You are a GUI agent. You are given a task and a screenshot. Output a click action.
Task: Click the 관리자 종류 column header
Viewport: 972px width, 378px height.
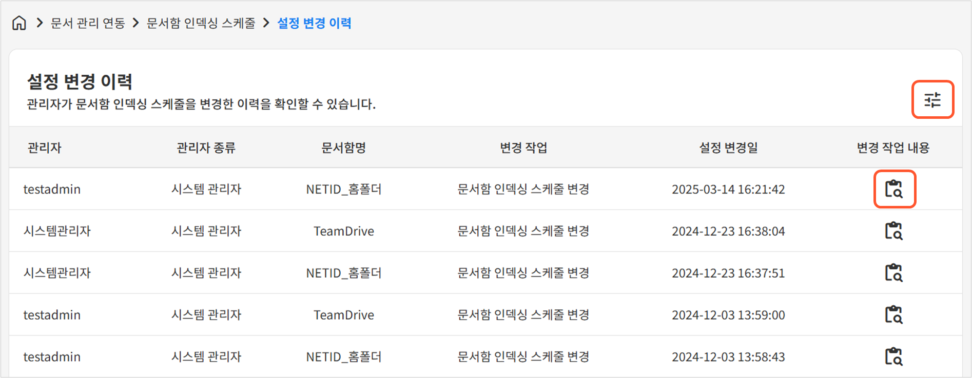click(206, 148)
